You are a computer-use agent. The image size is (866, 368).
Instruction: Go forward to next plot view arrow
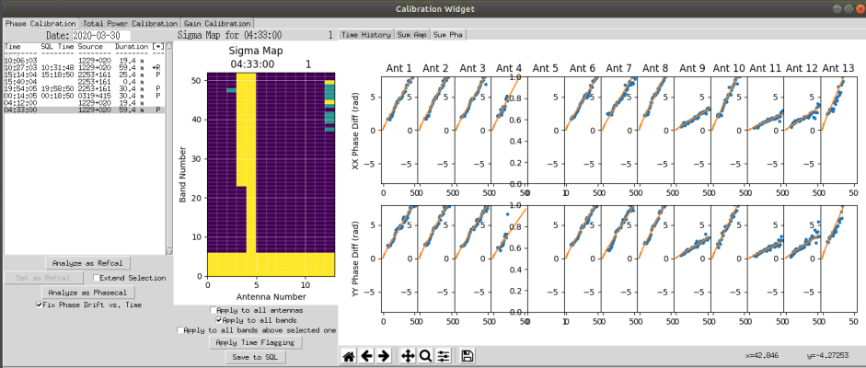pos(385,356)
